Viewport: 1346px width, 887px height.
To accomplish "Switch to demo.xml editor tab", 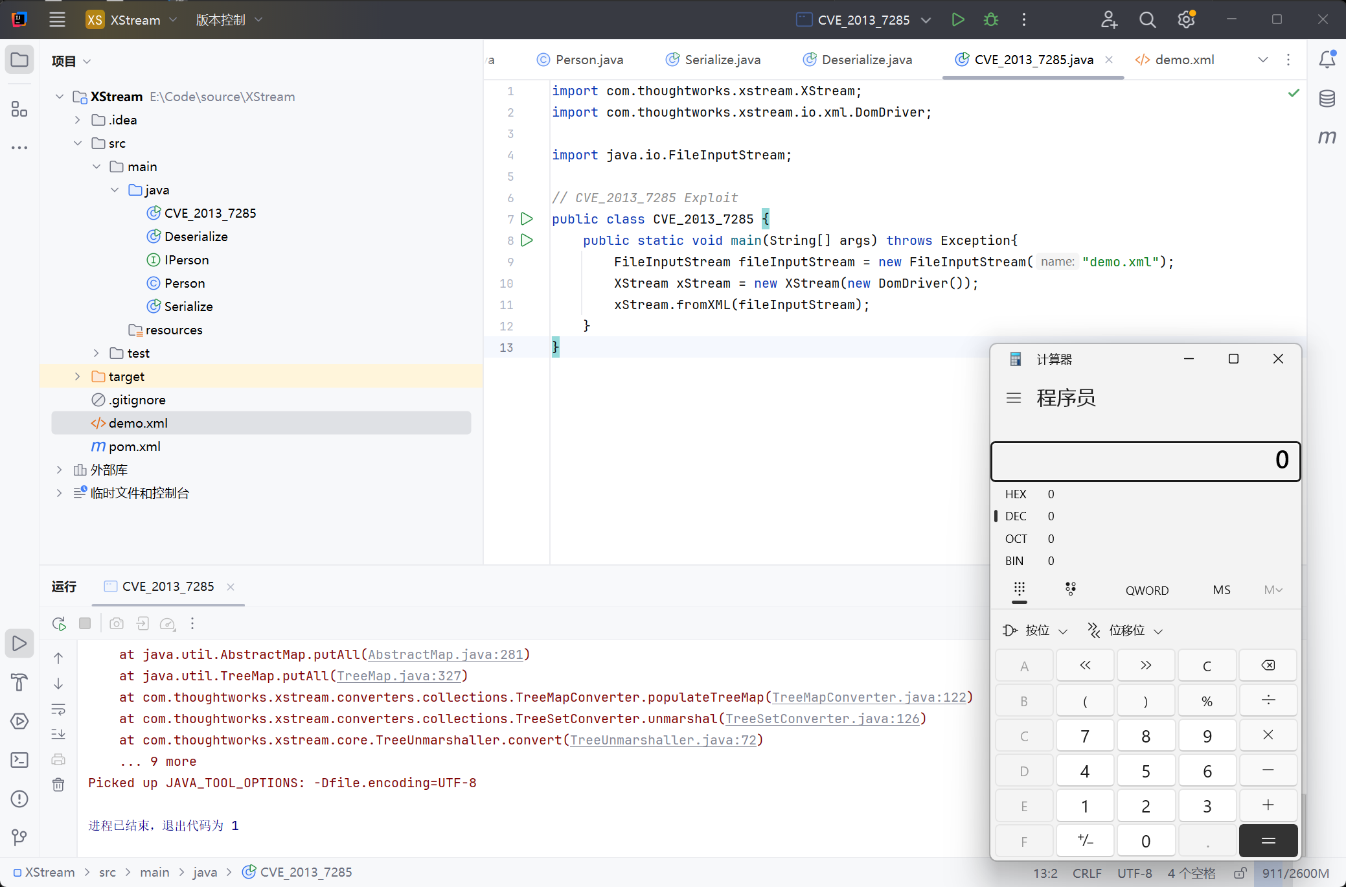I will tap(1174, 60).
